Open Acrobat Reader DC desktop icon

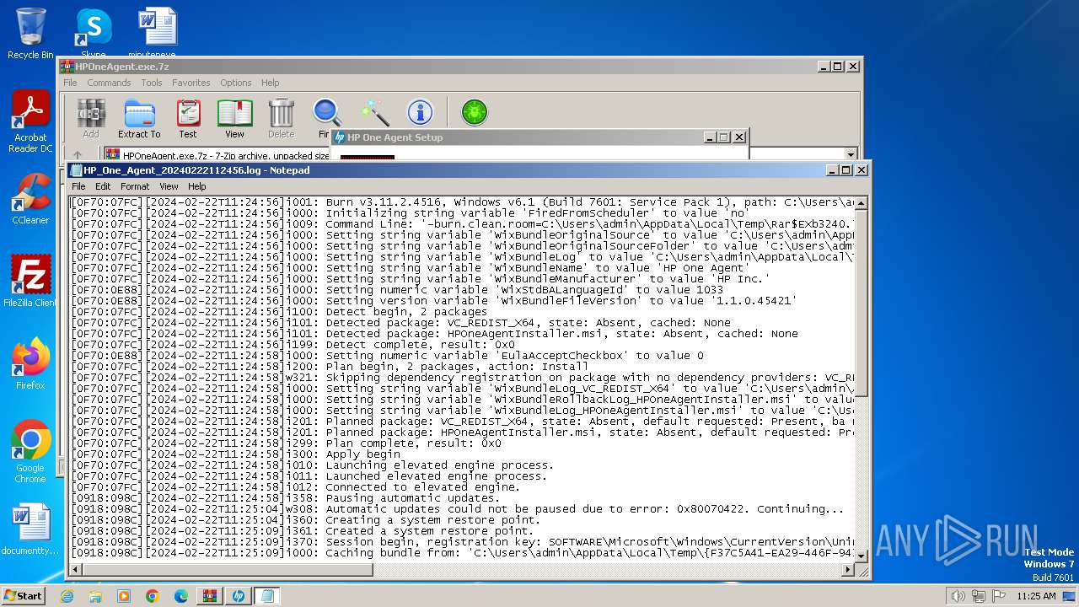[x=30, y=121]
